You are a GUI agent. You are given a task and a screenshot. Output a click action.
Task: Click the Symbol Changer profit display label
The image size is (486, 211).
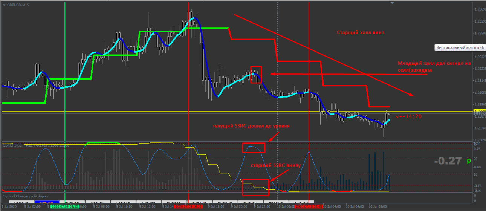[26, 196]
